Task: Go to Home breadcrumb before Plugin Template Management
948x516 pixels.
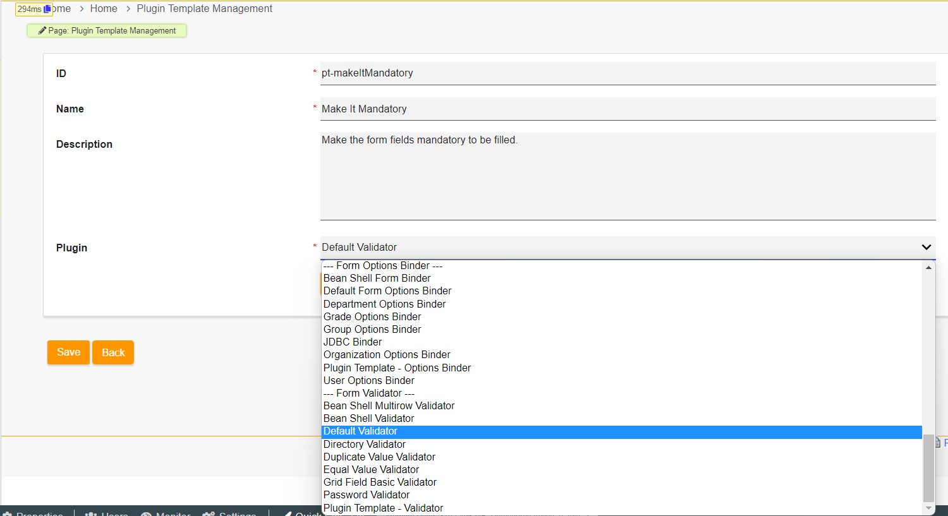Action: (x=104, y=9)
